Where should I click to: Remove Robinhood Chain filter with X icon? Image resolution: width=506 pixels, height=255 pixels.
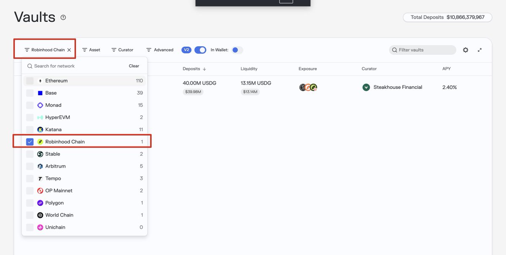[69, 50]
